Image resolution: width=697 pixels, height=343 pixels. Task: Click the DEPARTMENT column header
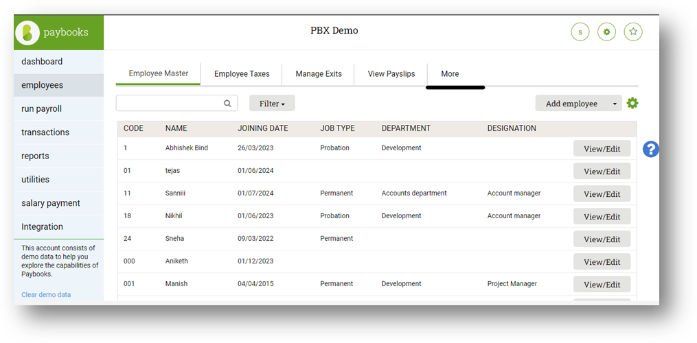coord(406,128)
